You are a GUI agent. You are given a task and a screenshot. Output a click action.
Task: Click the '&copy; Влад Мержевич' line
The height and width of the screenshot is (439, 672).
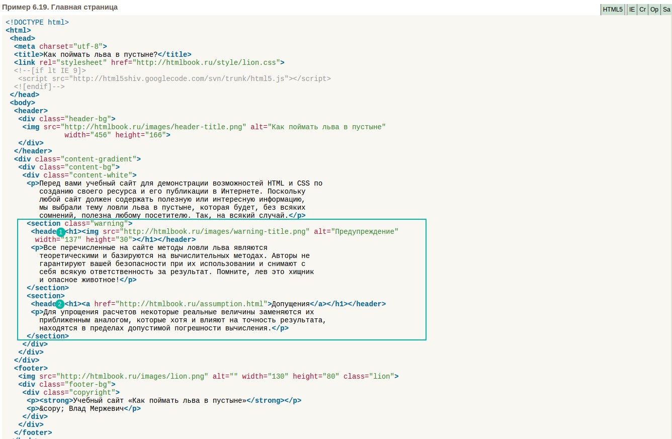coord(84,408)
